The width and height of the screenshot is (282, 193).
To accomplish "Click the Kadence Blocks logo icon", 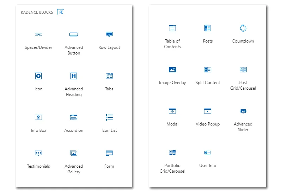I will 60,12.
